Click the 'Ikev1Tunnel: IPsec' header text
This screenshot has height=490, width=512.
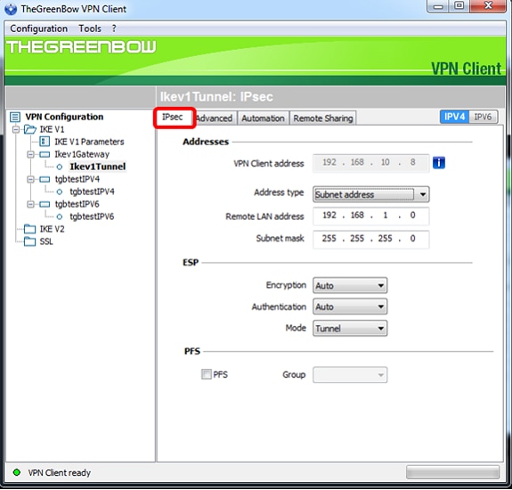tap(216, 97)
